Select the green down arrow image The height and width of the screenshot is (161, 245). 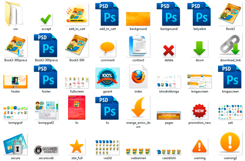coord(199,49)
